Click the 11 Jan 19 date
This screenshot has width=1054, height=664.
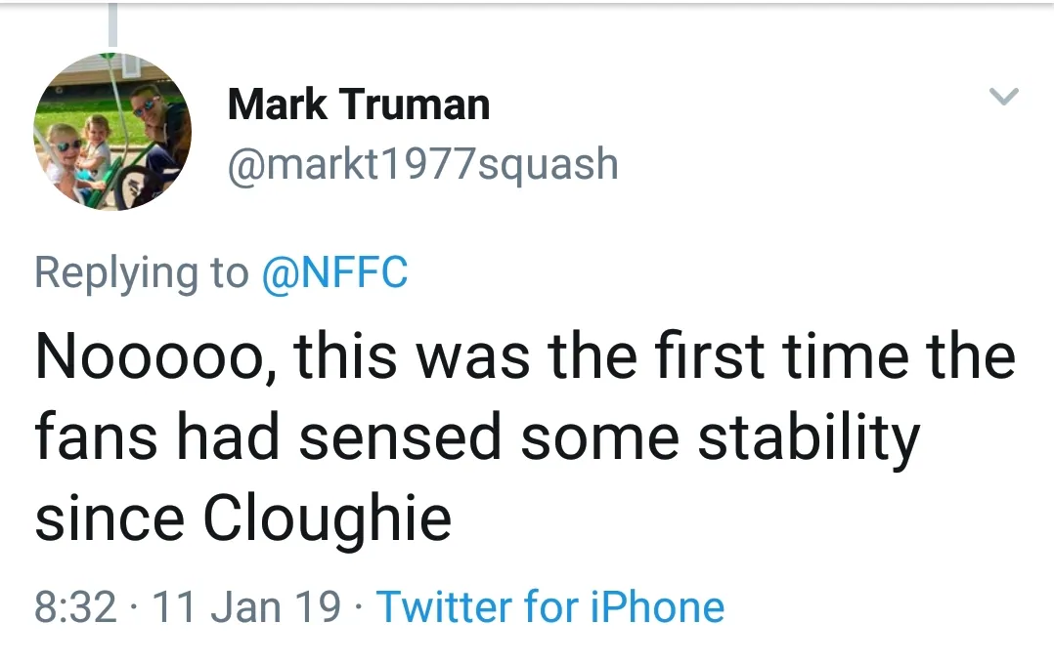tap(247, 605)
